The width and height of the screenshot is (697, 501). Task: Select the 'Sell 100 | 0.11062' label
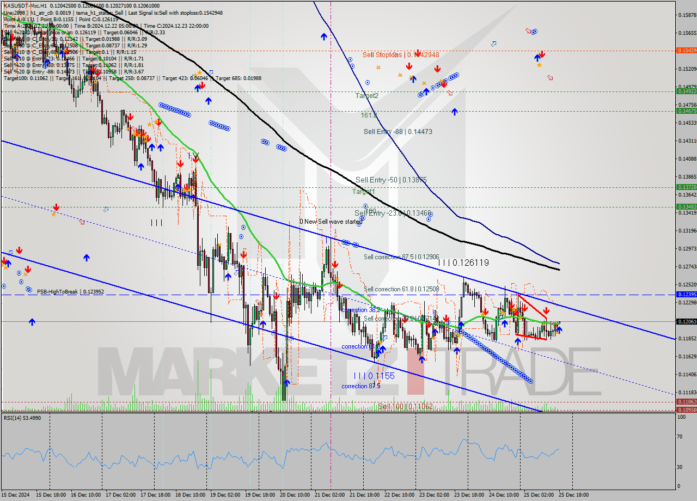point(406,406)
